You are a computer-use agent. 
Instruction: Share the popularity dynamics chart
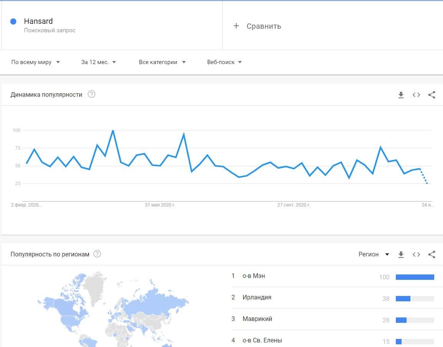(431, 95)
